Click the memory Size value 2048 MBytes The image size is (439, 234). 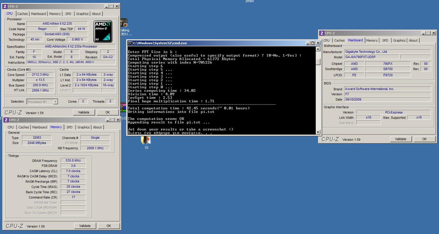[x=36, y=143]
